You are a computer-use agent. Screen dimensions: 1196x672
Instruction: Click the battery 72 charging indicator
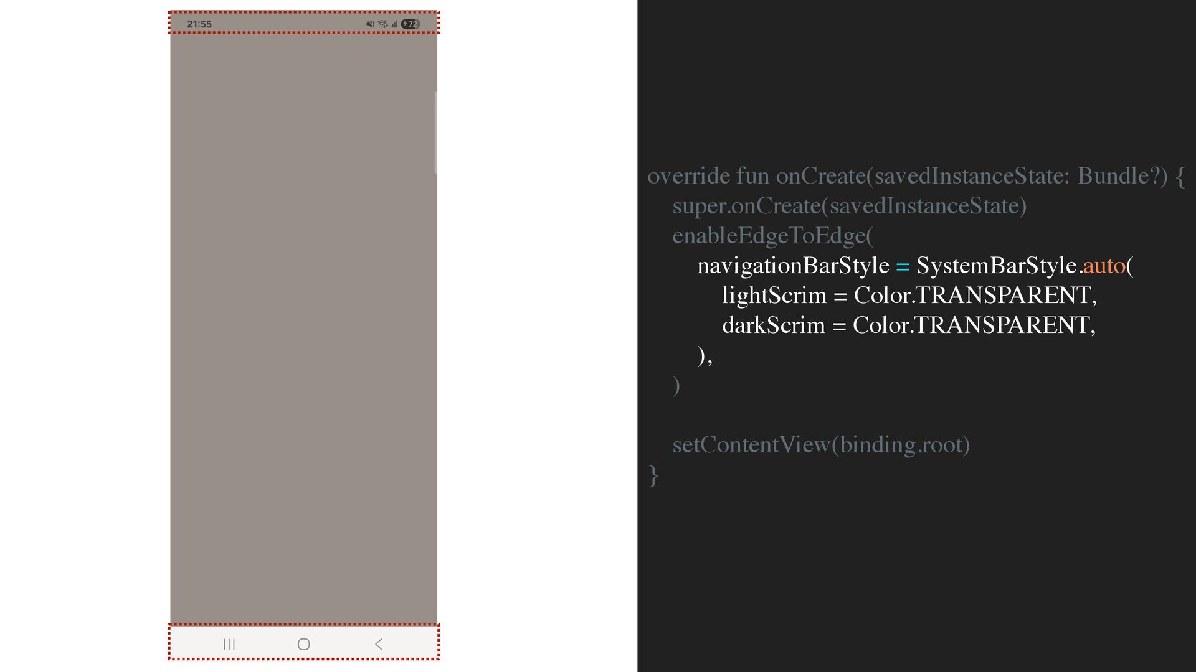tap(411, 24)
